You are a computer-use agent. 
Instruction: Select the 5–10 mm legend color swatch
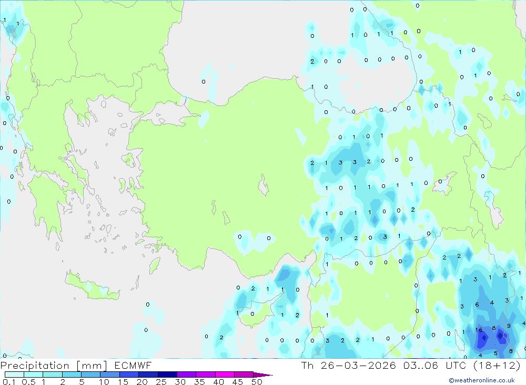coord(90,374)
